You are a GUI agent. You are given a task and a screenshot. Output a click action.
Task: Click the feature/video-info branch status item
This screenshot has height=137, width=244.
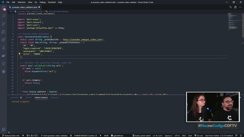(x=11, y=135)
